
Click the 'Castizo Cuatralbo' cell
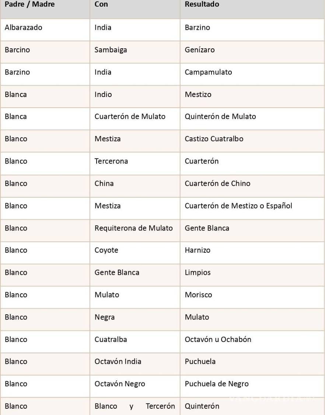click(x=214, y=139)
